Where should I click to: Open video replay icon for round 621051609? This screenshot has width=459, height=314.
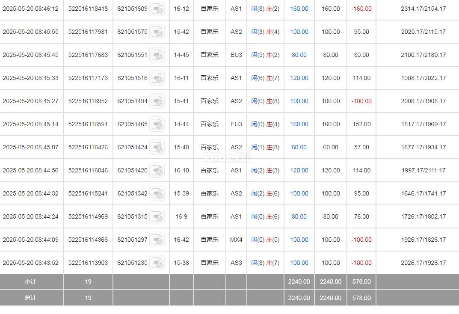tap(157, 9)
